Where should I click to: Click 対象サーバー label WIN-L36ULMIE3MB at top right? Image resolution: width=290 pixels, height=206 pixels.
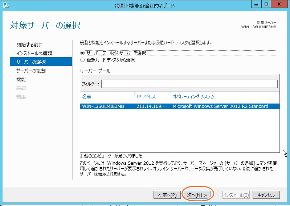click(x=258, y=27)
